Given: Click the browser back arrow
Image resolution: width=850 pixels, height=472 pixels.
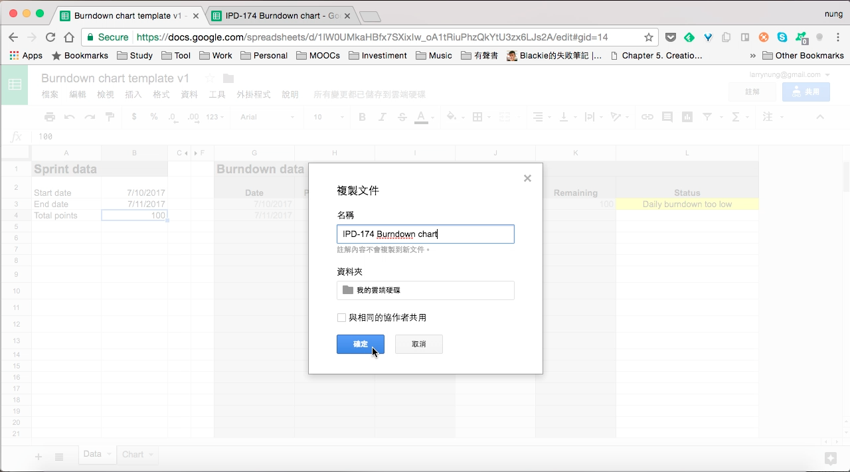Looking at the screenshot, I should pyautogui.click(x=13, y=37).
